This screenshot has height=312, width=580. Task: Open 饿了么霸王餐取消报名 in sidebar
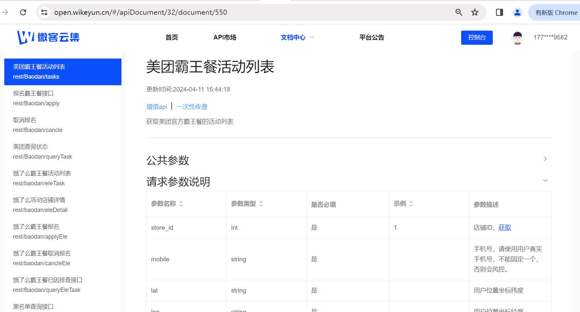[x=63, y=258]
